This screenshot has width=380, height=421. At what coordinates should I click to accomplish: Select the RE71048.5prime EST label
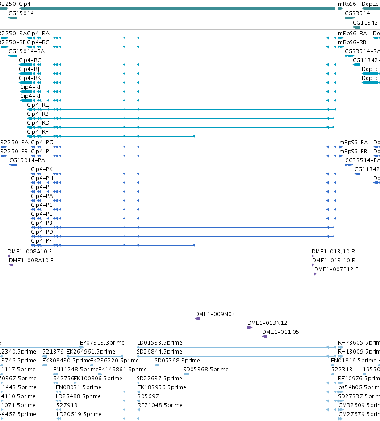click(x=160, y=405)
